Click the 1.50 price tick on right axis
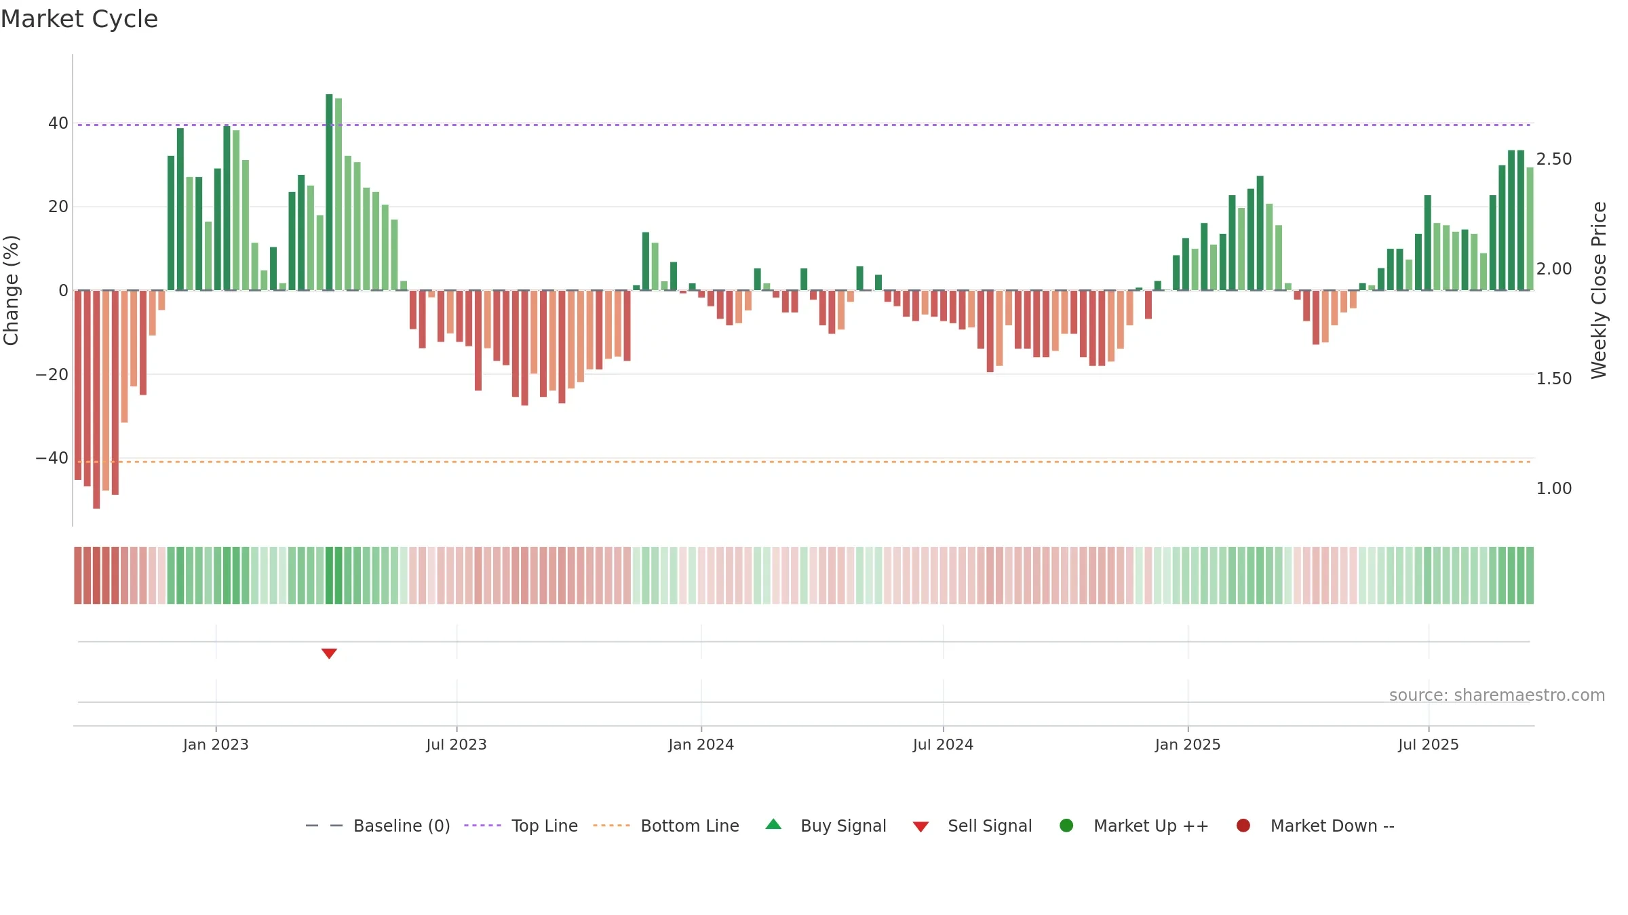Viewport: 1628px width, 915px height. pyautogui.click(x=1554, y=379)
